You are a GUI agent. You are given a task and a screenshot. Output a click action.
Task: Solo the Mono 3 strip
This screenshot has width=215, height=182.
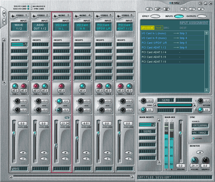tap(65, 159)
